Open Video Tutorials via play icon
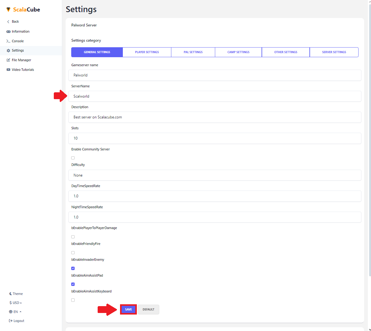The height and width of the screenshot is (331, 371). coord(8,69)
